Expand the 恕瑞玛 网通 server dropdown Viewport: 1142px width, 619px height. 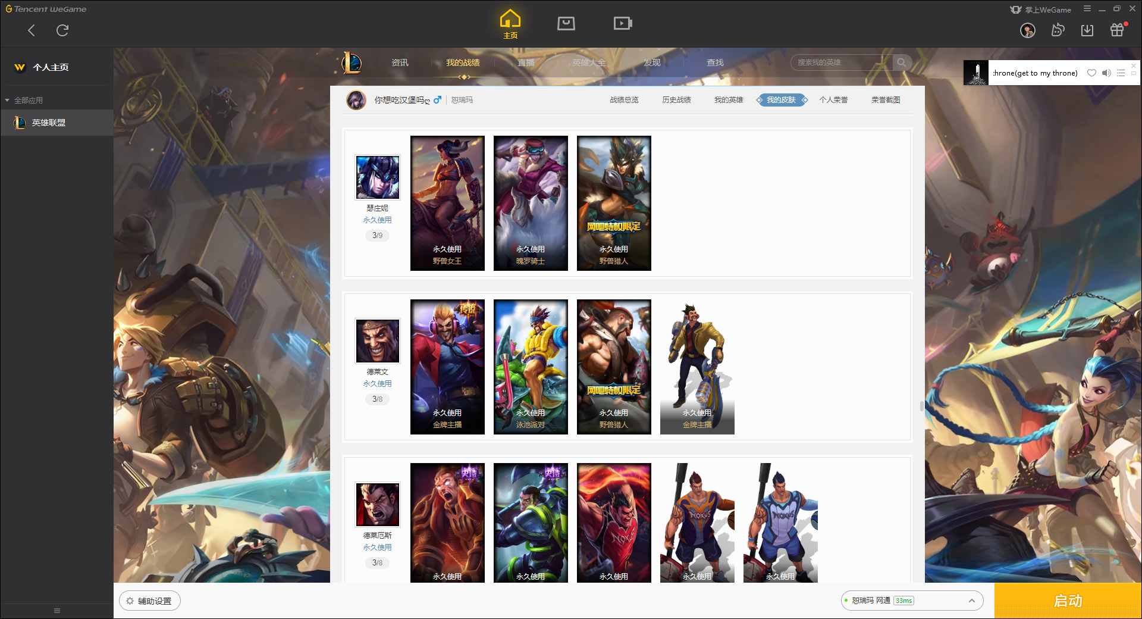(912, 601)
